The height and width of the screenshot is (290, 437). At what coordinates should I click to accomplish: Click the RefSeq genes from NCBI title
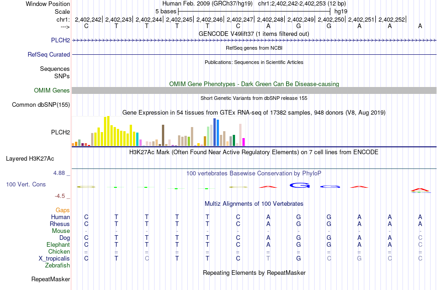point(254,48)
